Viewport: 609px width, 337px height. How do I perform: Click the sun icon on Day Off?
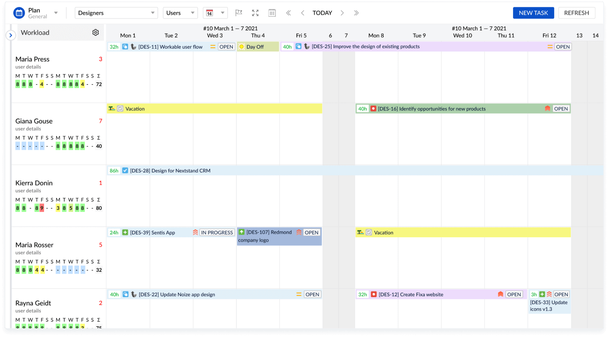243,46
